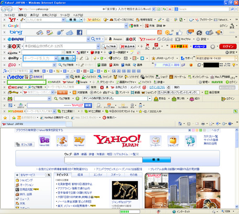Open the shopping bag icon on Yahoo page
Viewport: 239px width, 214px height.
(x=173, y=141)
